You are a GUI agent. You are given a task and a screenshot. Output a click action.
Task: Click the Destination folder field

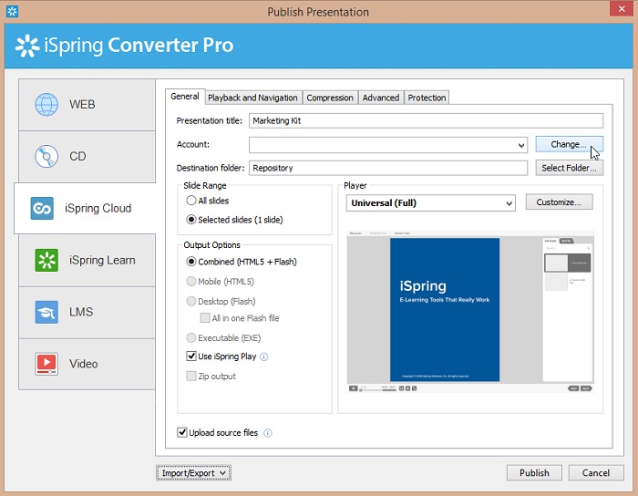click(388, 168)
